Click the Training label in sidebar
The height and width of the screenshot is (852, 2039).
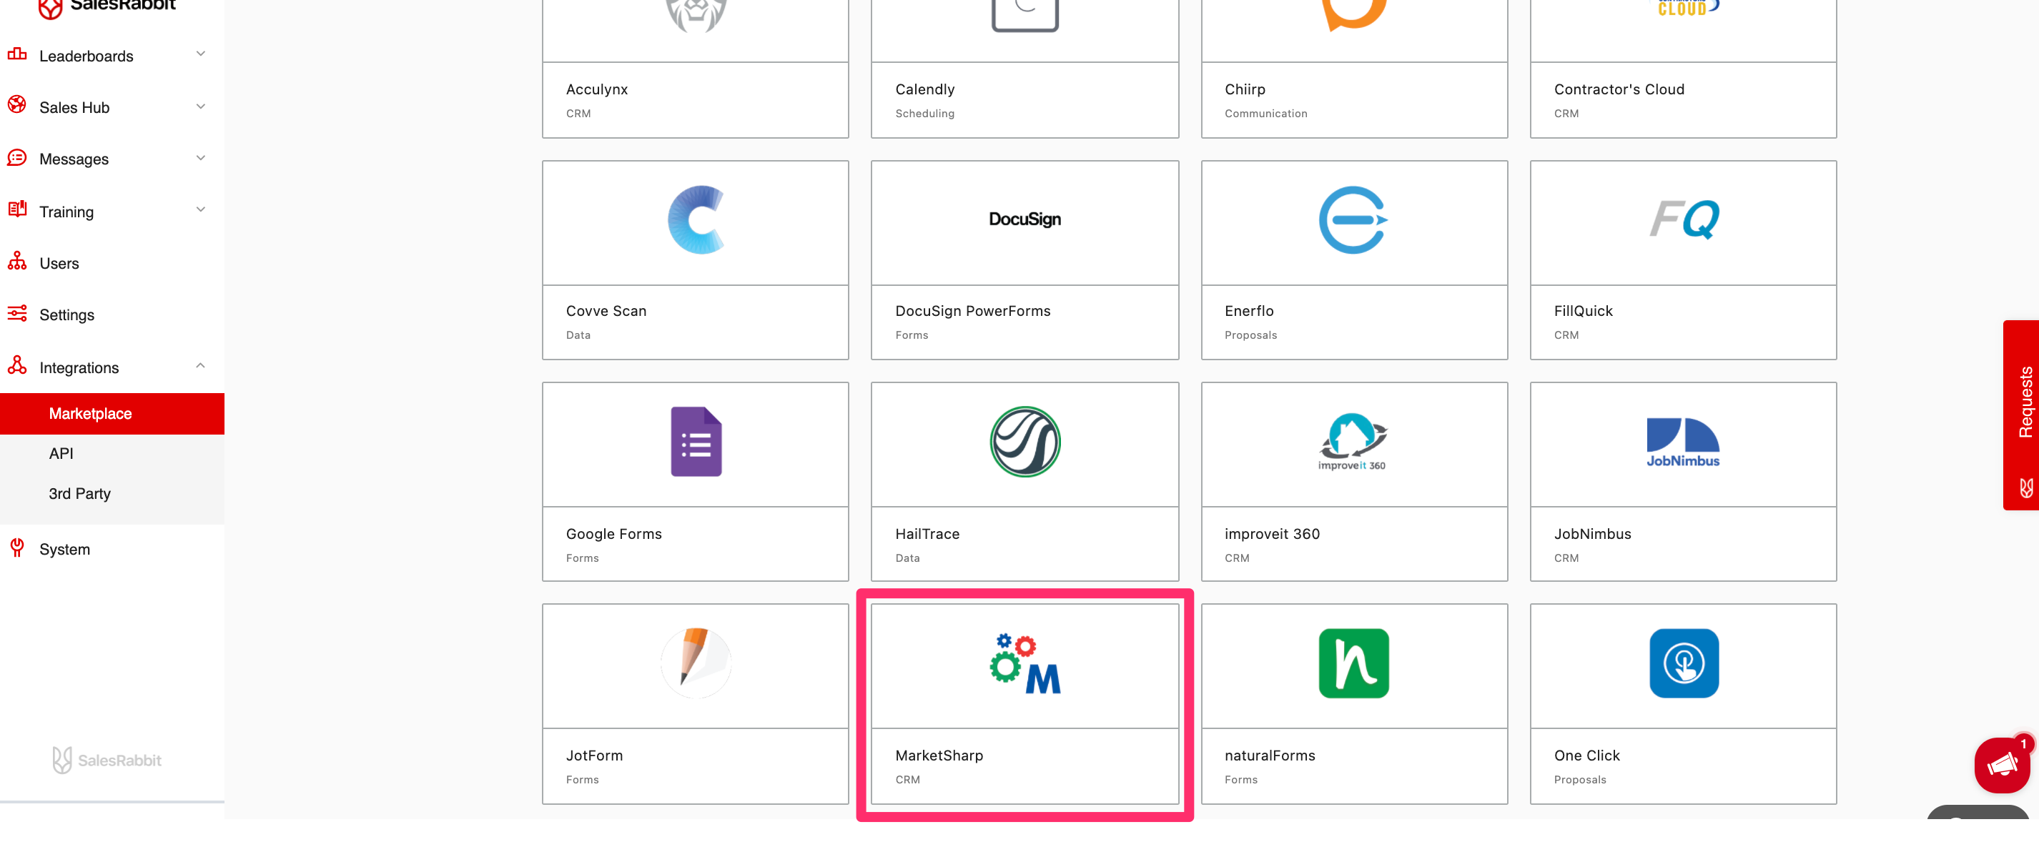coord(66,212)
